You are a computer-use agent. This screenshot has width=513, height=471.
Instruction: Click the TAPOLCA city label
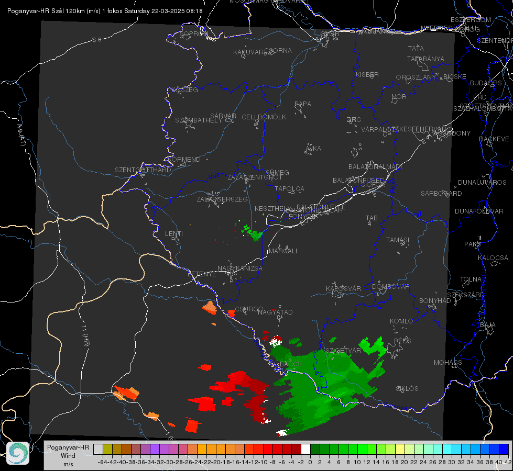point(290,188)
